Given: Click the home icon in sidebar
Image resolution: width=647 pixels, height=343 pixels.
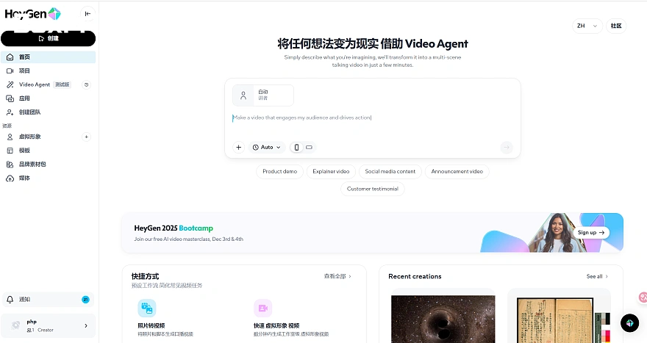Looking at the screenshot, I should pyautogui.click(x=10, y=57).
